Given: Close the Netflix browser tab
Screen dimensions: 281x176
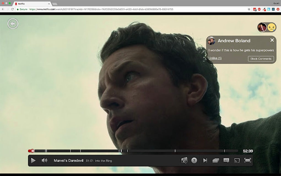Looking at the screenshot, I should coord(49,4).
